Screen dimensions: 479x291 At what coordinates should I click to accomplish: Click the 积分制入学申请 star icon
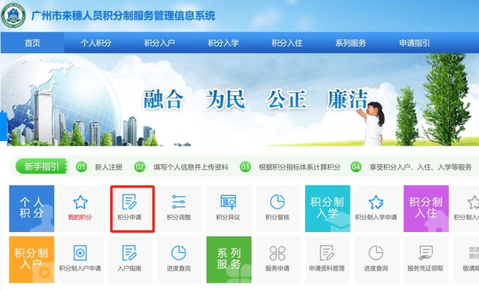pos(376,202)
